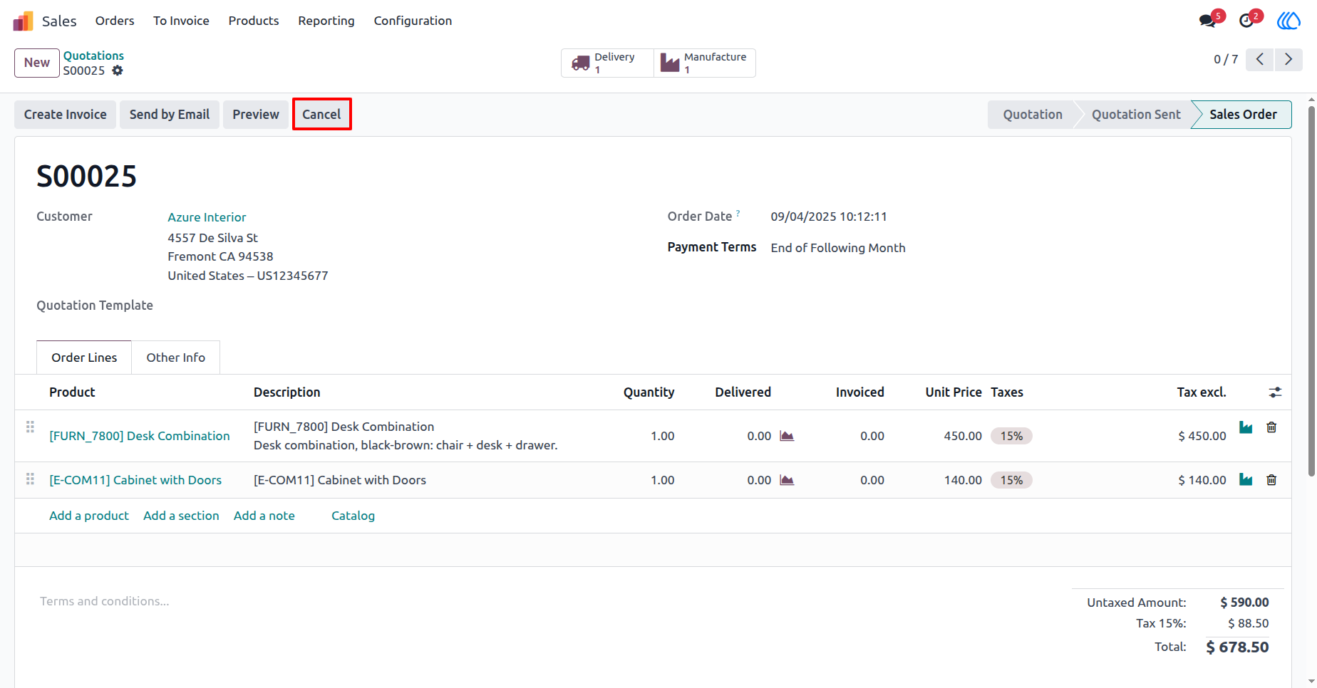Open the To Invoice menu
Screen dimensions: 1317x688
tap(181, 21)
